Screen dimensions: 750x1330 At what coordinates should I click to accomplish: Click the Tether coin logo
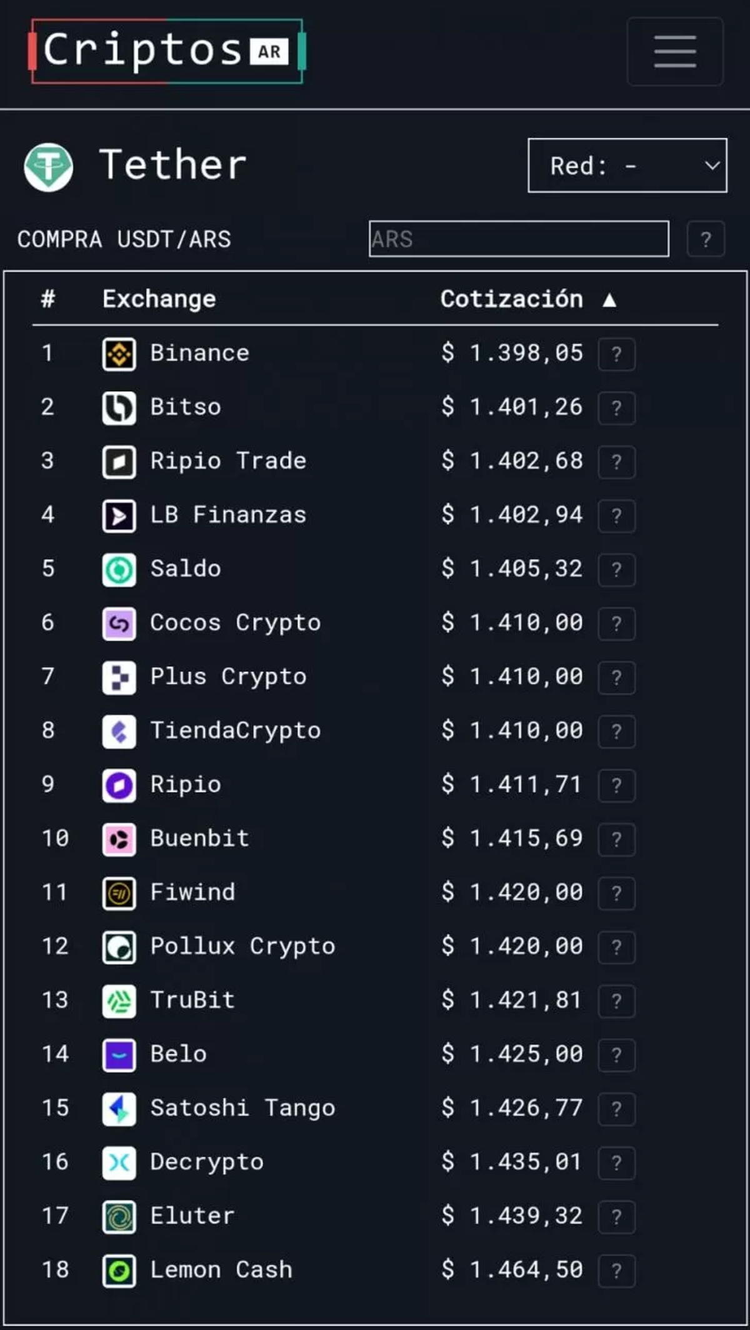tap(48, 167)
